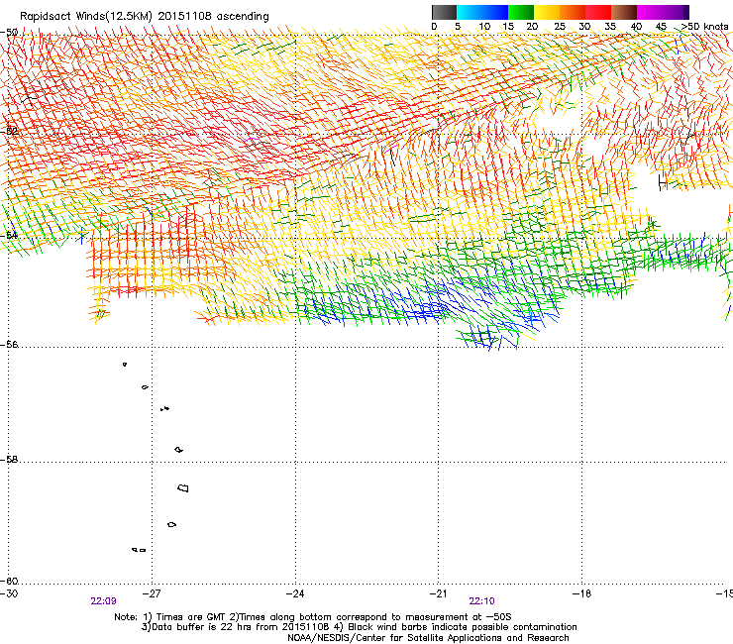
Task: Click the largest island outline near -58.5 latitude
Action: [183, 488]
